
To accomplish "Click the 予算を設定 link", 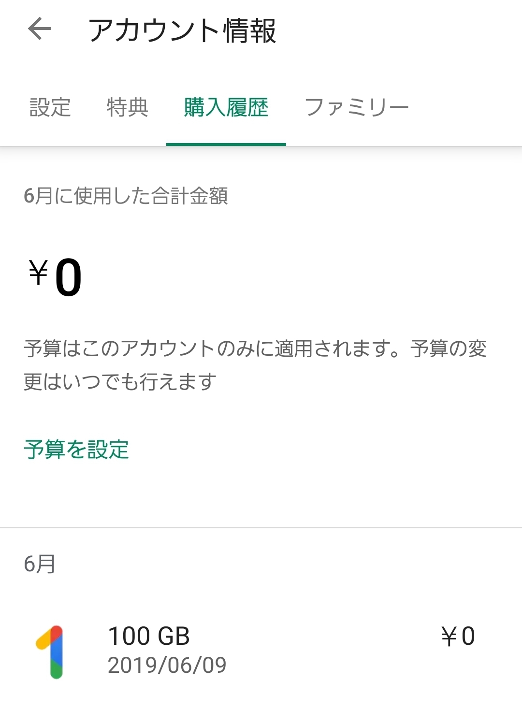I will click(x=76, y=450).
